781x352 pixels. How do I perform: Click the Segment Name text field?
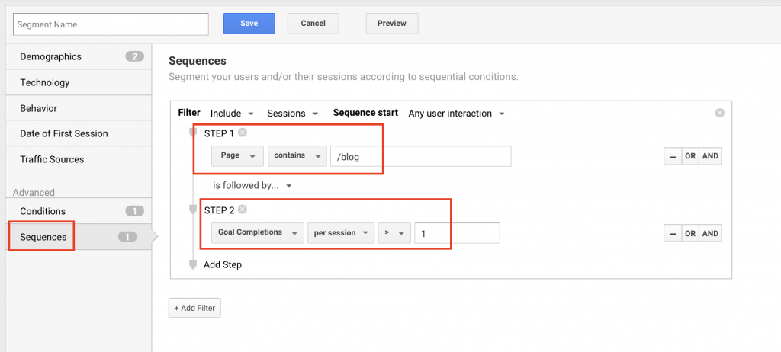111,24
